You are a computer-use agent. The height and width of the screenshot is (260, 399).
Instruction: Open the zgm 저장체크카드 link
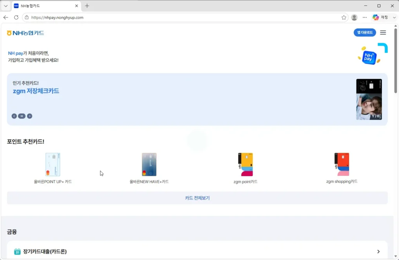(x=36, y=91)
